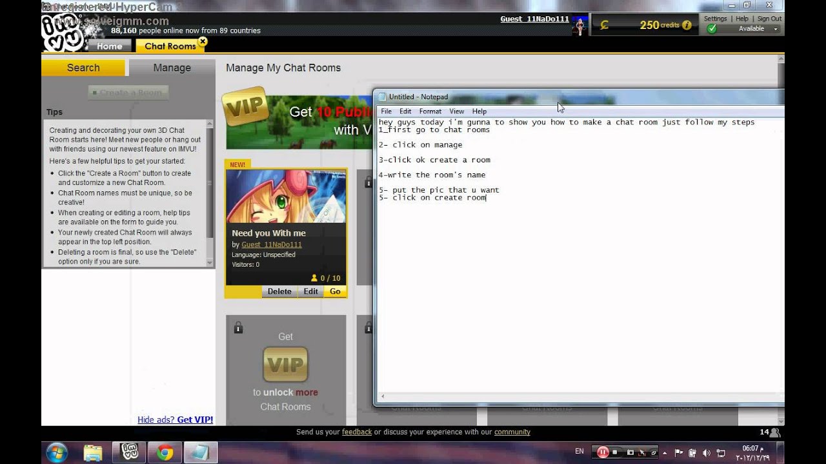Switch to the Manage tab
This screenshot has height=464, width=826.
(x=172, y=68)
